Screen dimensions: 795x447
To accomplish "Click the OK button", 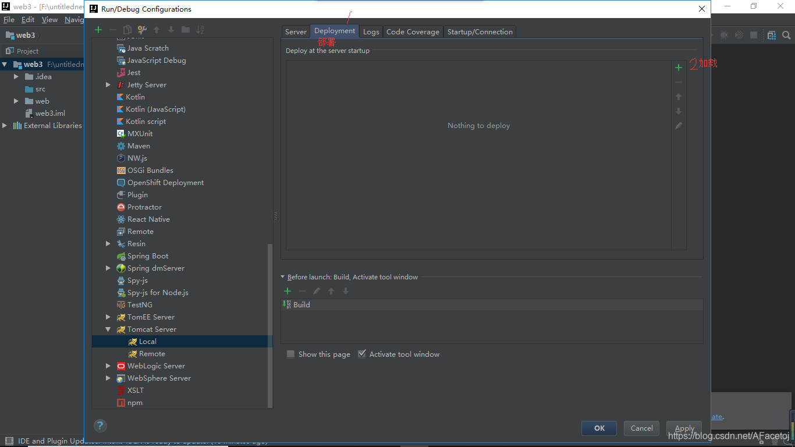I will (x=599, y=428).
